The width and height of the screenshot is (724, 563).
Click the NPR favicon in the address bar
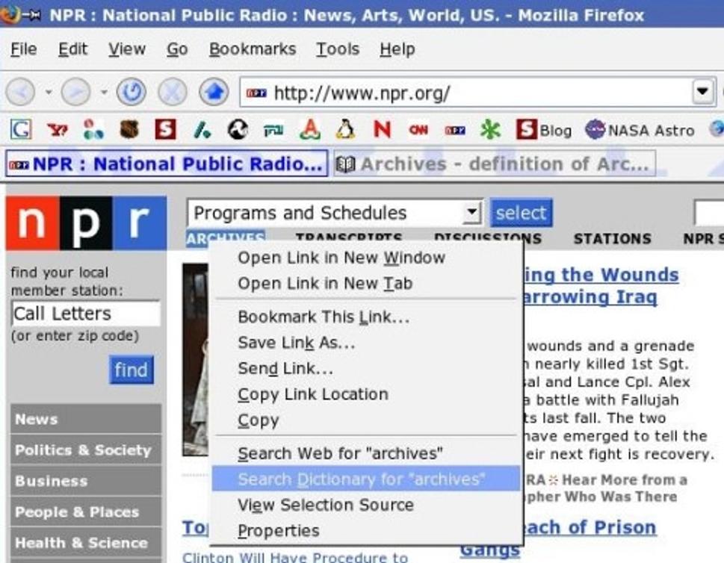[256, 93]
